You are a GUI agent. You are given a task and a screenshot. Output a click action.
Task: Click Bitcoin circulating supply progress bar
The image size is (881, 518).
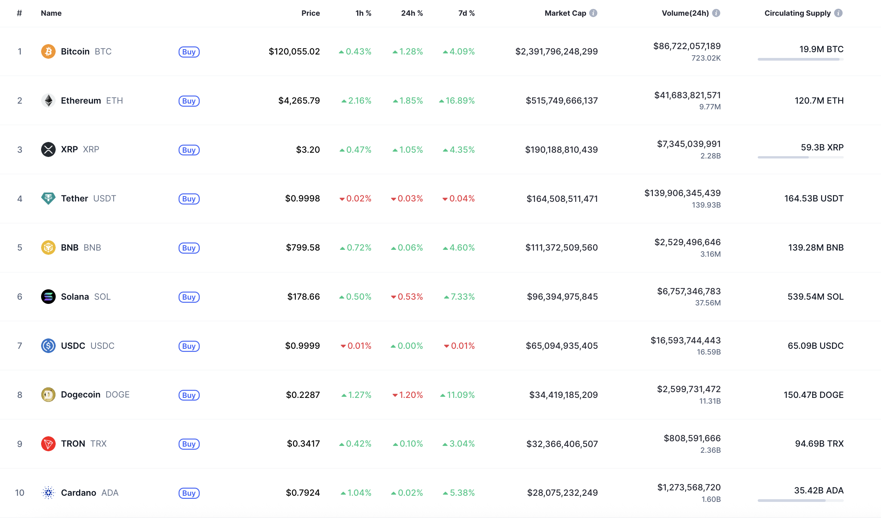[x=800, y=59]
